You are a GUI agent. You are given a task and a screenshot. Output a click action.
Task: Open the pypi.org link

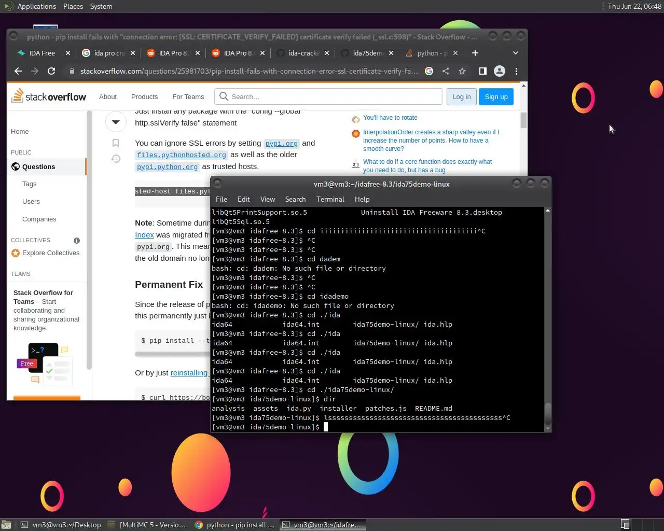point(282,144)
